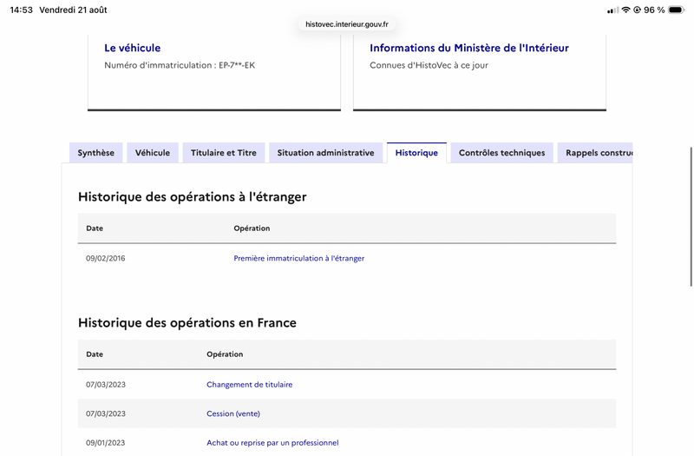694x456 pixels.
Task: Click the 09/01/2023 date cell
Action: (x=105, y=443)
